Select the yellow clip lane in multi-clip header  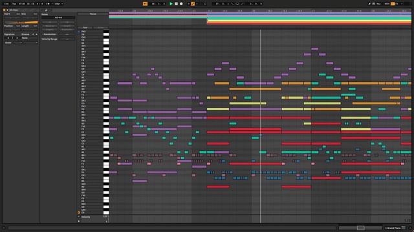coord(309,21)
